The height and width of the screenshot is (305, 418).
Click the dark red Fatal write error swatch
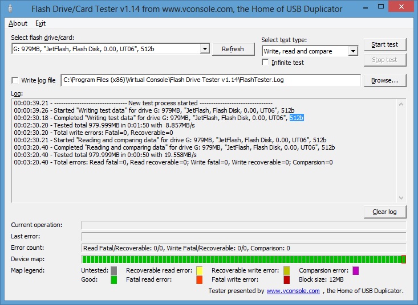[x=286, y=280]
